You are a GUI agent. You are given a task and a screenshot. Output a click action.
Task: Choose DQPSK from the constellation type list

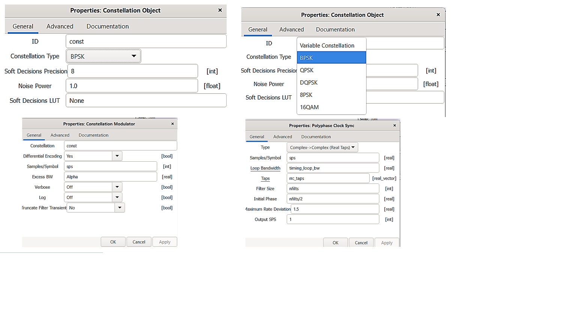331,83
